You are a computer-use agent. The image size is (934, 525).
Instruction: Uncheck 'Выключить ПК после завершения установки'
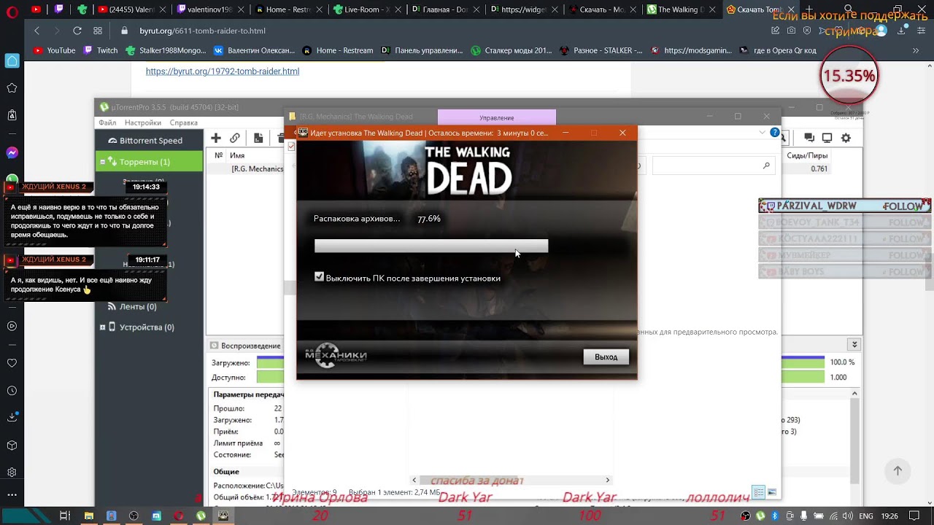pyautogui.click(x=319, y=277)
